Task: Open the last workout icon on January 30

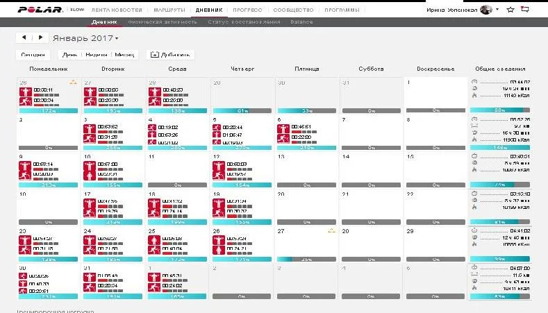Action: click(x=23, y=291)
